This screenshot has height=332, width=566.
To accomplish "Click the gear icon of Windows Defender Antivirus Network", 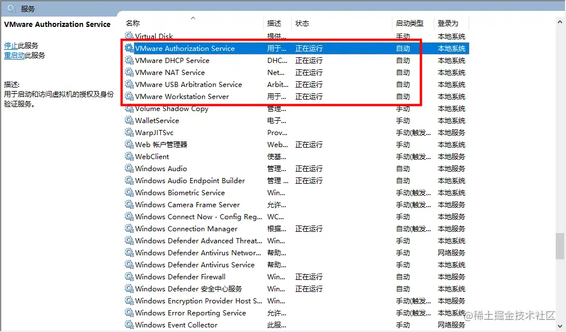I will tap(129, 252).
